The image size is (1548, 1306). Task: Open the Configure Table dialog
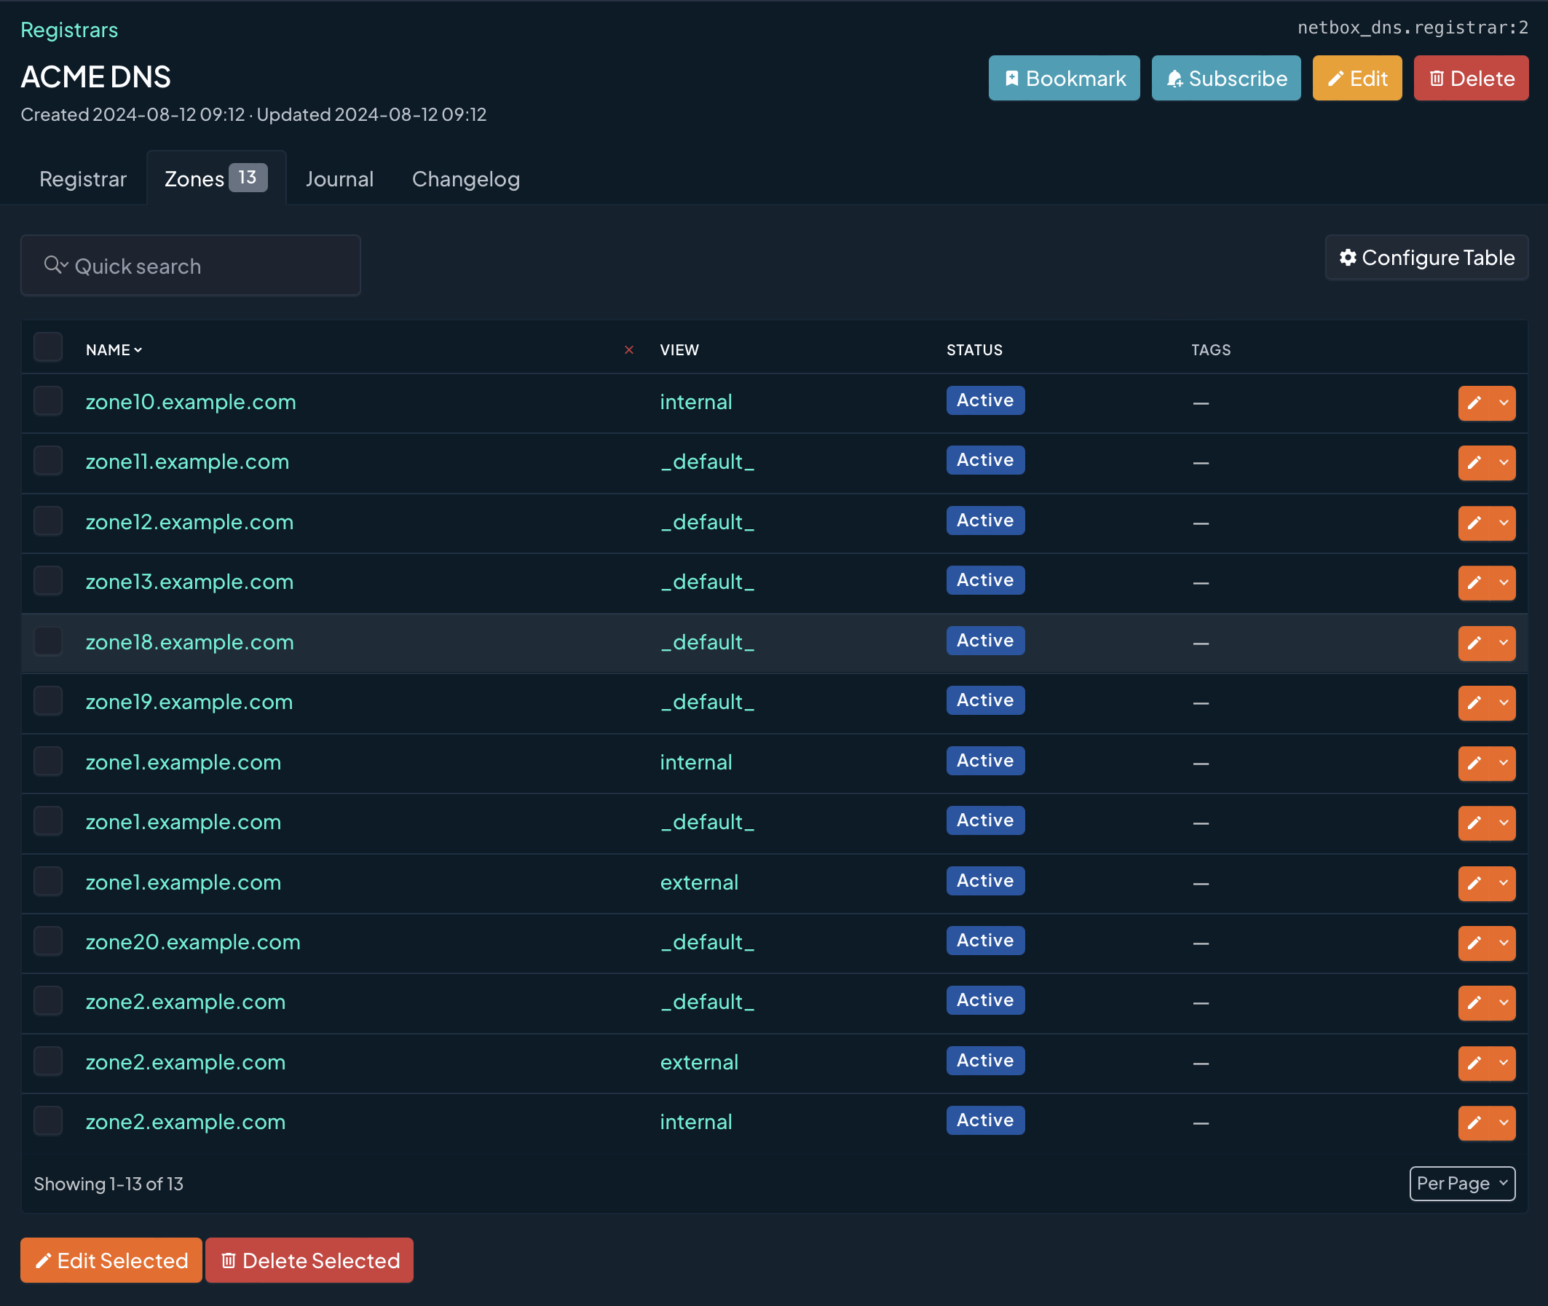point(1426,258)
